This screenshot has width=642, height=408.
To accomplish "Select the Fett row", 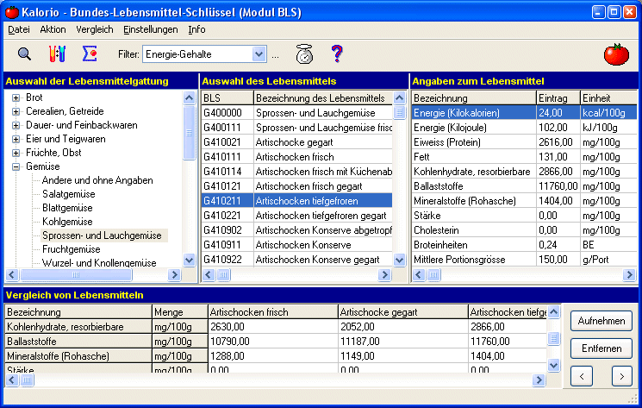I will click(525, 157).
